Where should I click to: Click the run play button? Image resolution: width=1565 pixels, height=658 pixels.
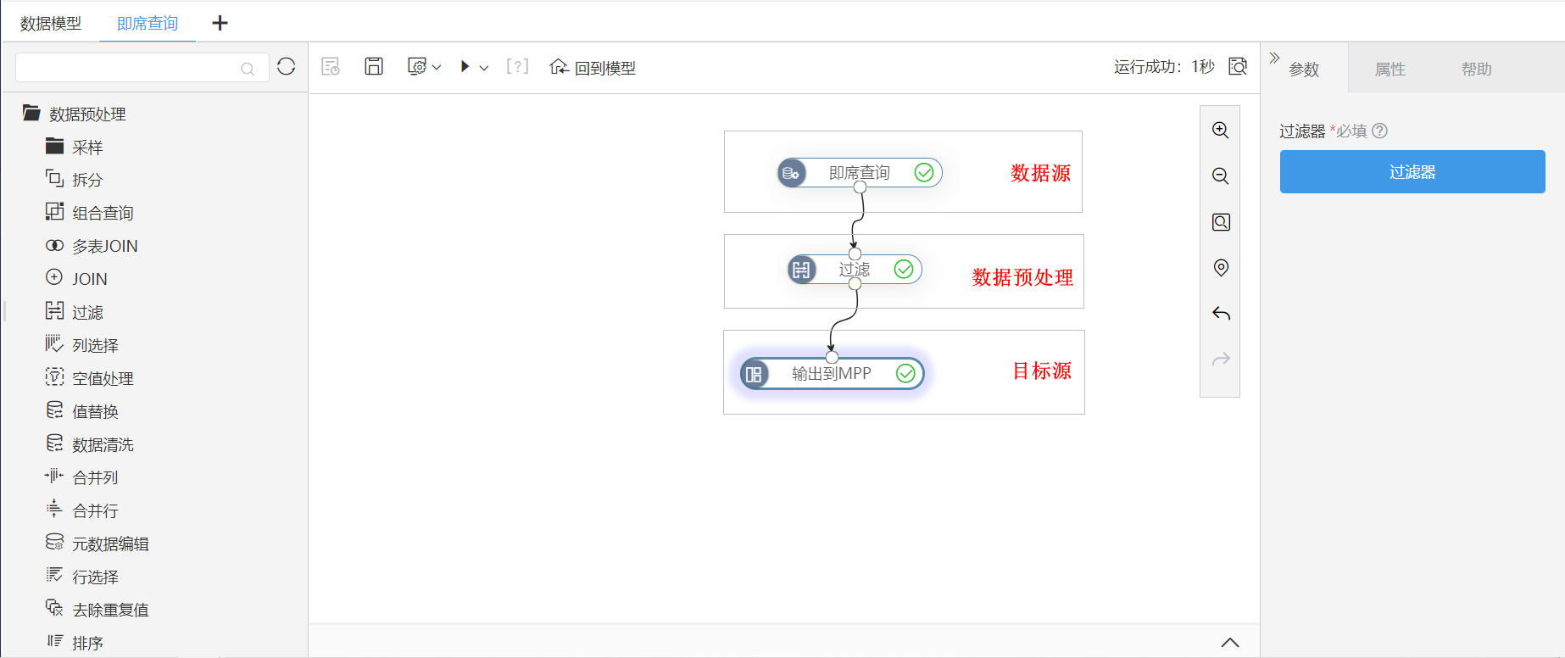(465, 66)
